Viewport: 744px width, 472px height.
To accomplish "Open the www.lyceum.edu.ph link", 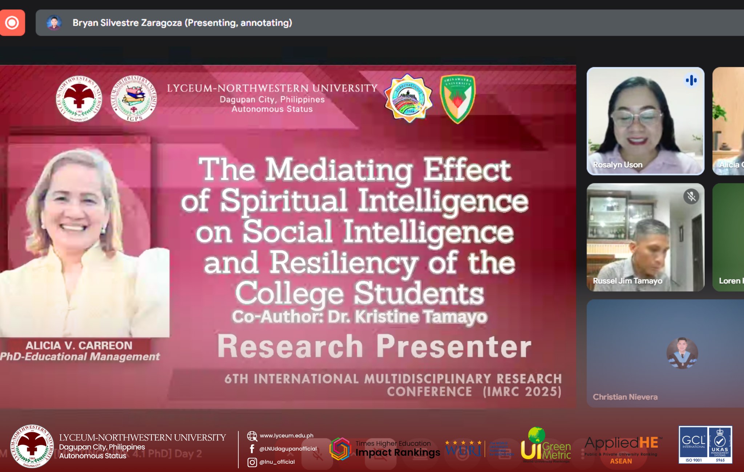I will click(286, 436).
